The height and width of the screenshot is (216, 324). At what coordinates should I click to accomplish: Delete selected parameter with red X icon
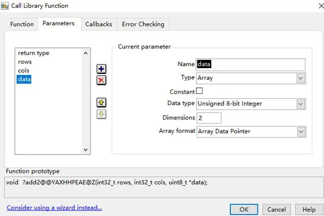(x=101, y=80)
